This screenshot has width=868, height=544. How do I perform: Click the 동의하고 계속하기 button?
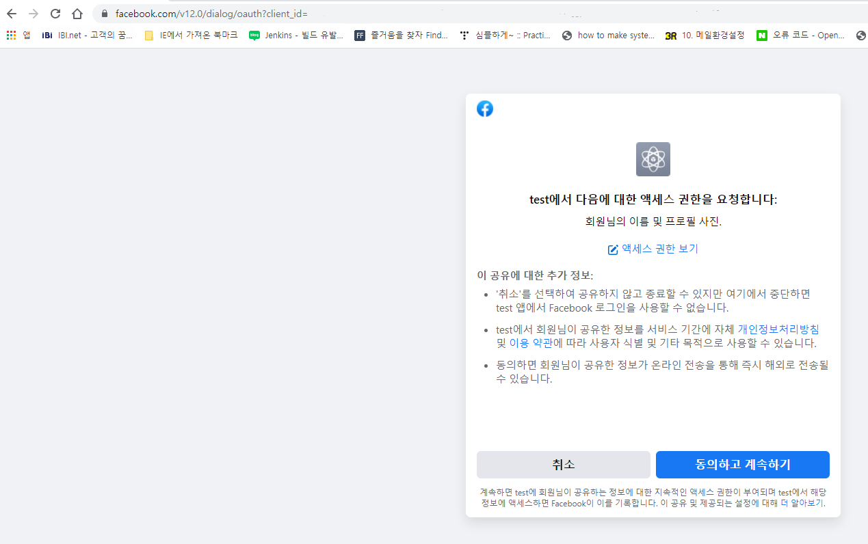pyautogui.click(x=743, y=465)
